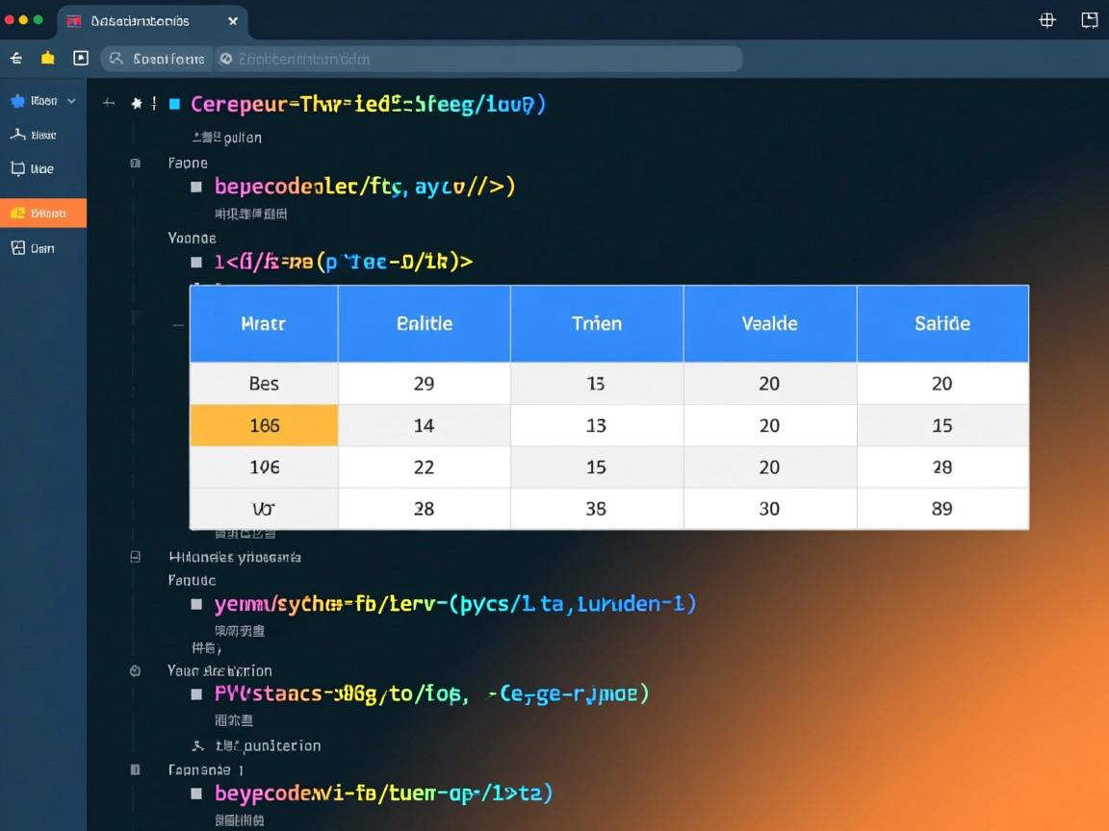
Task: Click the 'Balitle' column header in table
Action: tap(424, 324)
